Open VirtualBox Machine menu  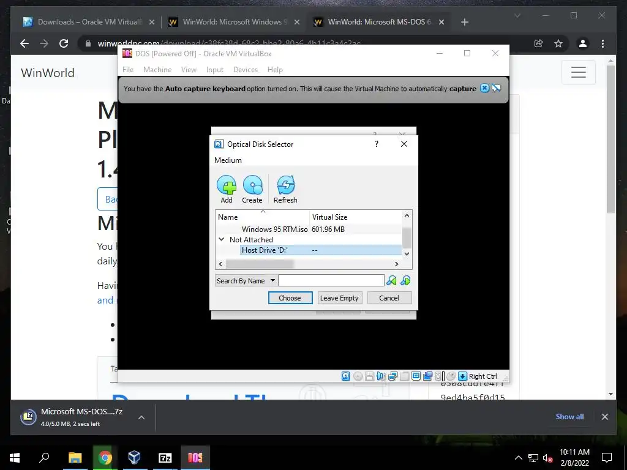157,70
